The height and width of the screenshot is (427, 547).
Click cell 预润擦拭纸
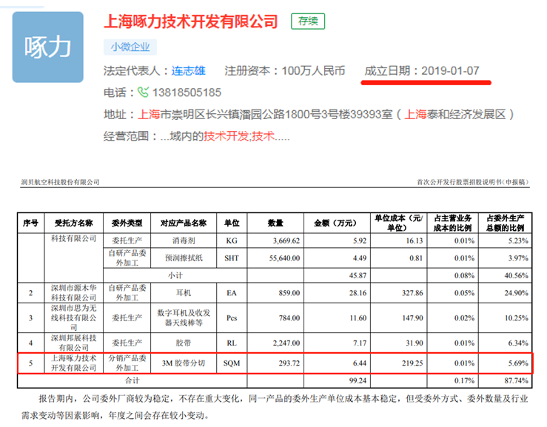pyautogui.click(x=184, y=258)
